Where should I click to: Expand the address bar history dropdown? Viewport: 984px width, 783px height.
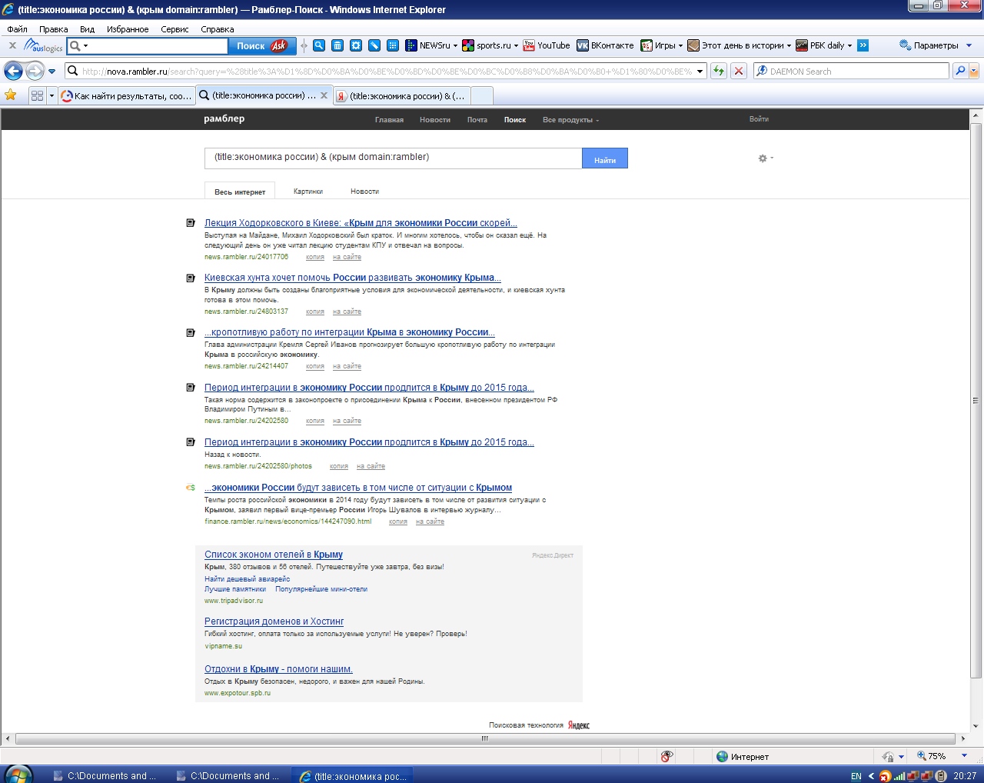click(x=700, y=72)
